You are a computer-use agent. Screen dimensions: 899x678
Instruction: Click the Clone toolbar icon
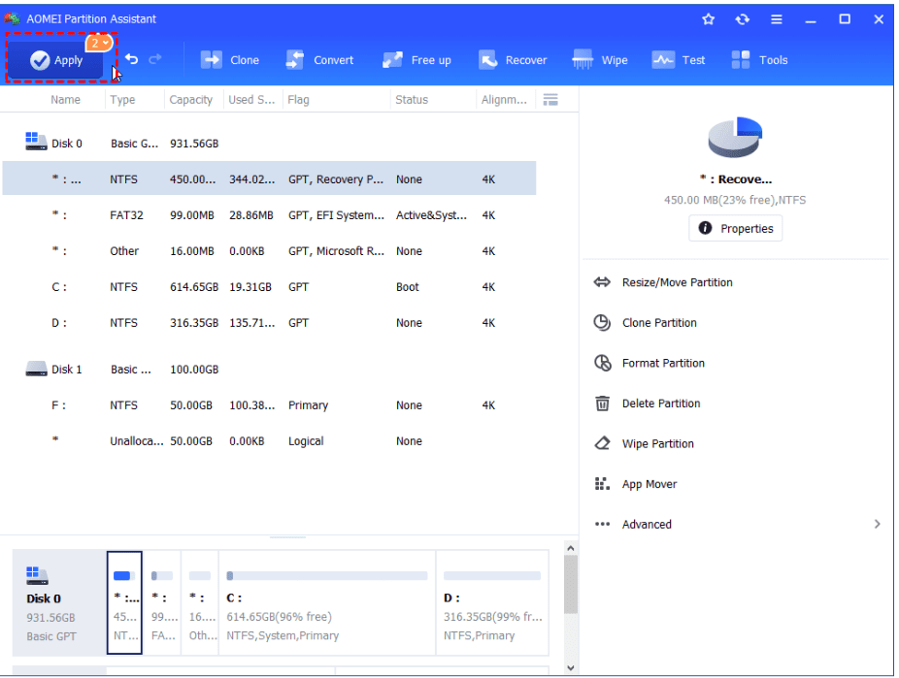click(211, 59)
